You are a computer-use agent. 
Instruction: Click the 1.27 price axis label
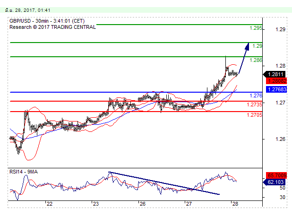280,103
